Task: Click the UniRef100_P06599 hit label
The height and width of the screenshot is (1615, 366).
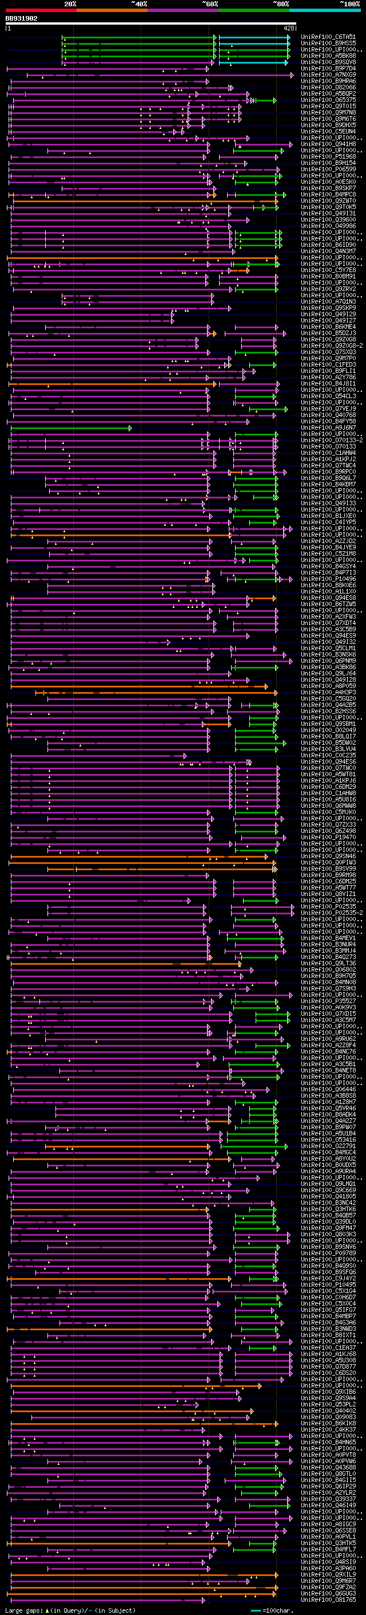Action: [328, 170]
